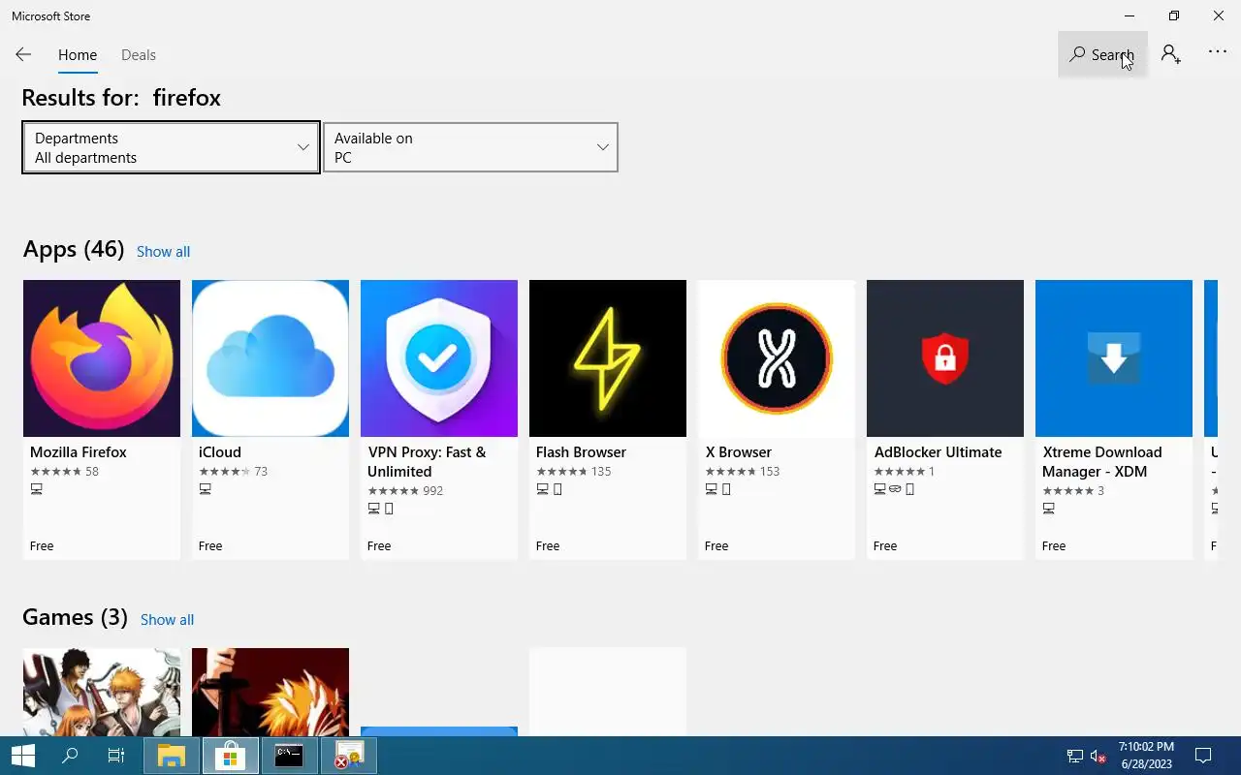Open File Explorer from taskbar
Viewport: 1241px width, 775px height.
(x=172, y=756)
